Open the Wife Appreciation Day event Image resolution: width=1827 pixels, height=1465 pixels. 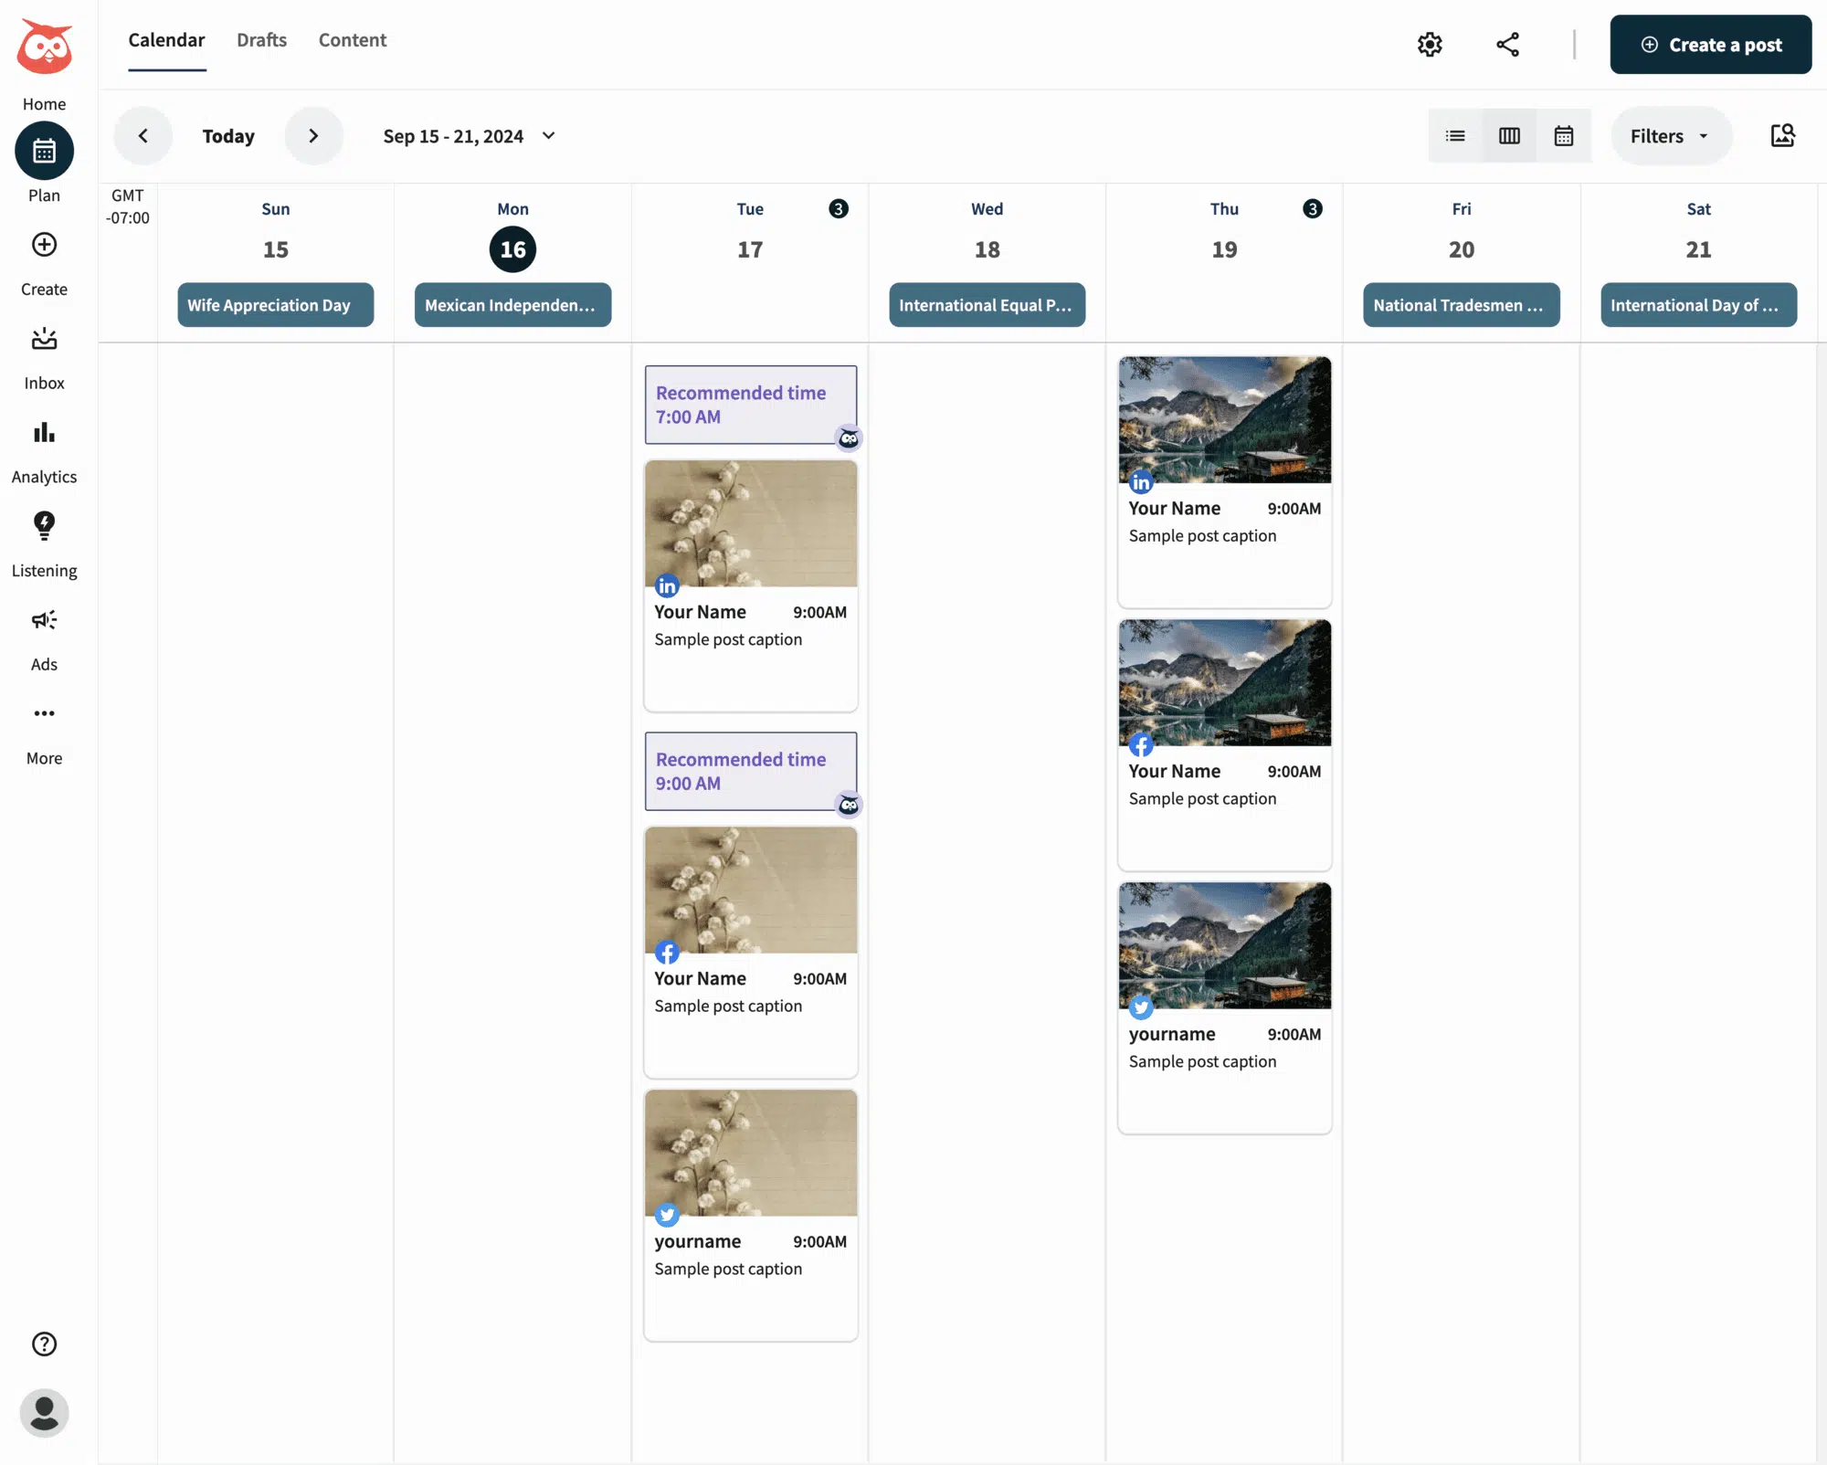pos(276,305)
